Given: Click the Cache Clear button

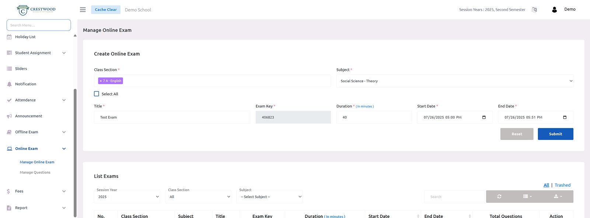Looking at the screenshot, I should click(106, 10).
